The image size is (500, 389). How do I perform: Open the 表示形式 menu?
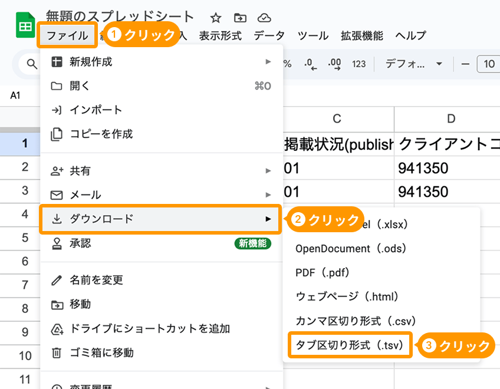point(221,35)
